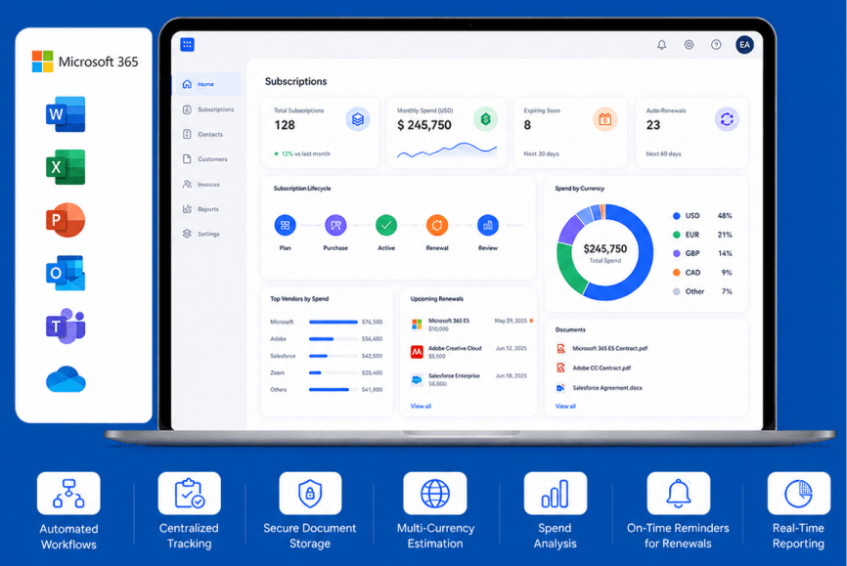Click View all under Documents

tap(565, 406)
